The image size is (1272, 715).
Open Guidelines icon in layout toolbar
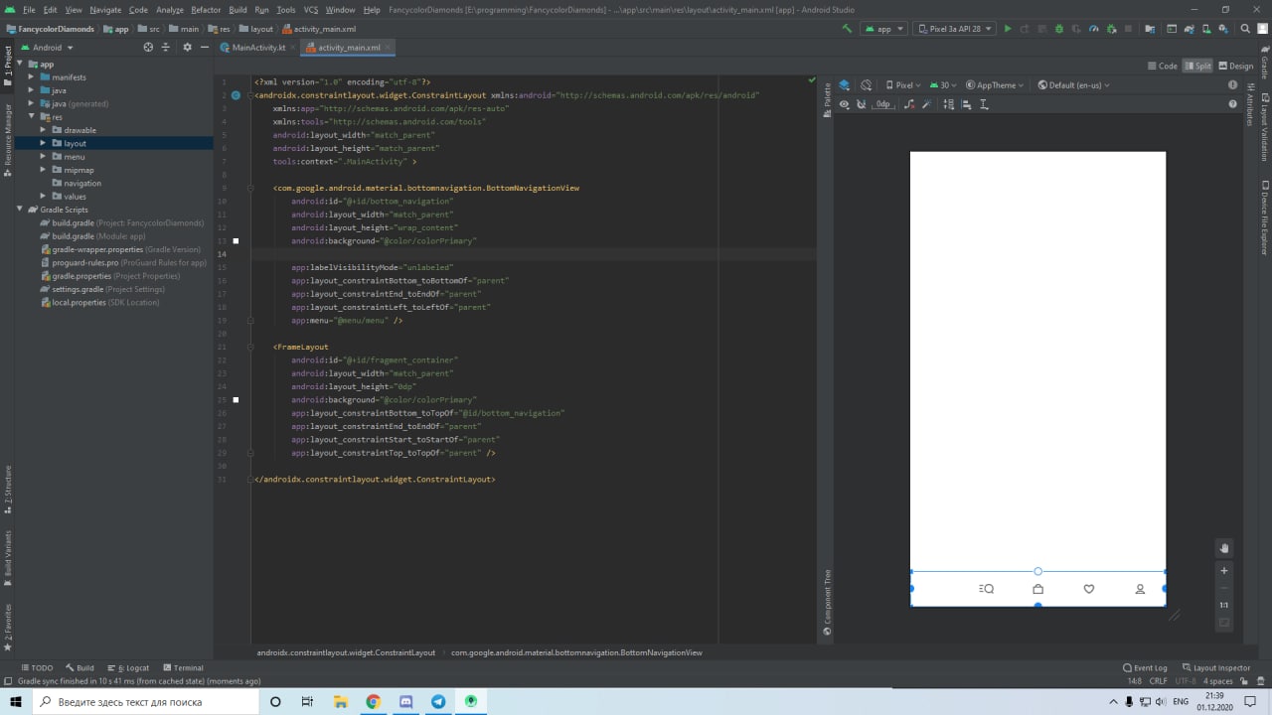coord(984,104)
